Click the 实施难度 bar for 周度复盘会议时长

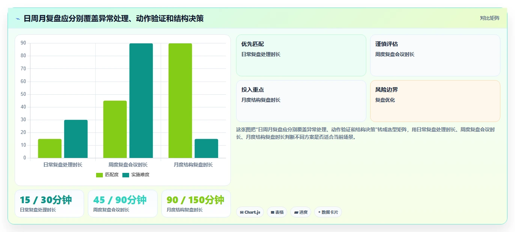tap(141, 101)
